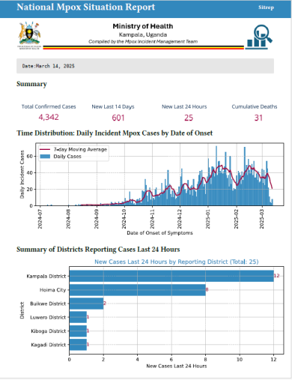Click the Hoima City axis label
Image resolution: width=292 pixels, height=380 pixels.
[53, 290]
